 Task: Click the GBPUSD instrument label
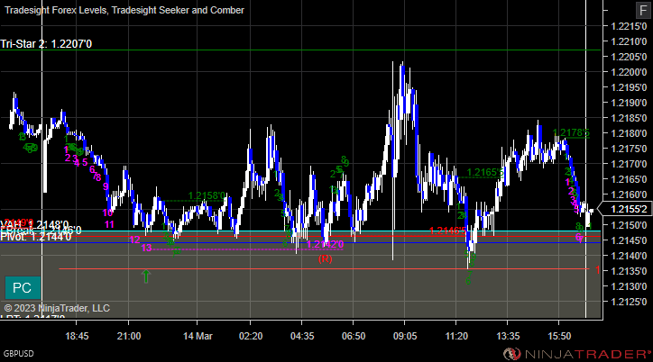point(19,354)
